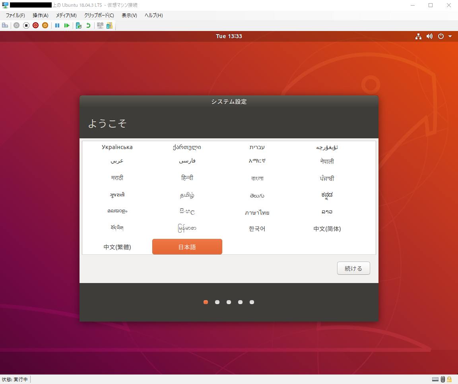Open the Tue 13:33 clock panel

(x=229, y=36)
